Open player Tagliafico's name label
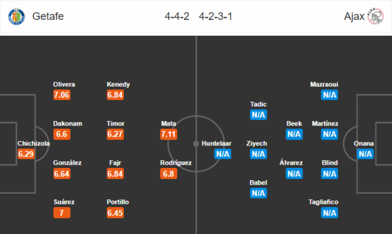Image resolution: width=392 pixels, height=234 pixels. [323, 202]
